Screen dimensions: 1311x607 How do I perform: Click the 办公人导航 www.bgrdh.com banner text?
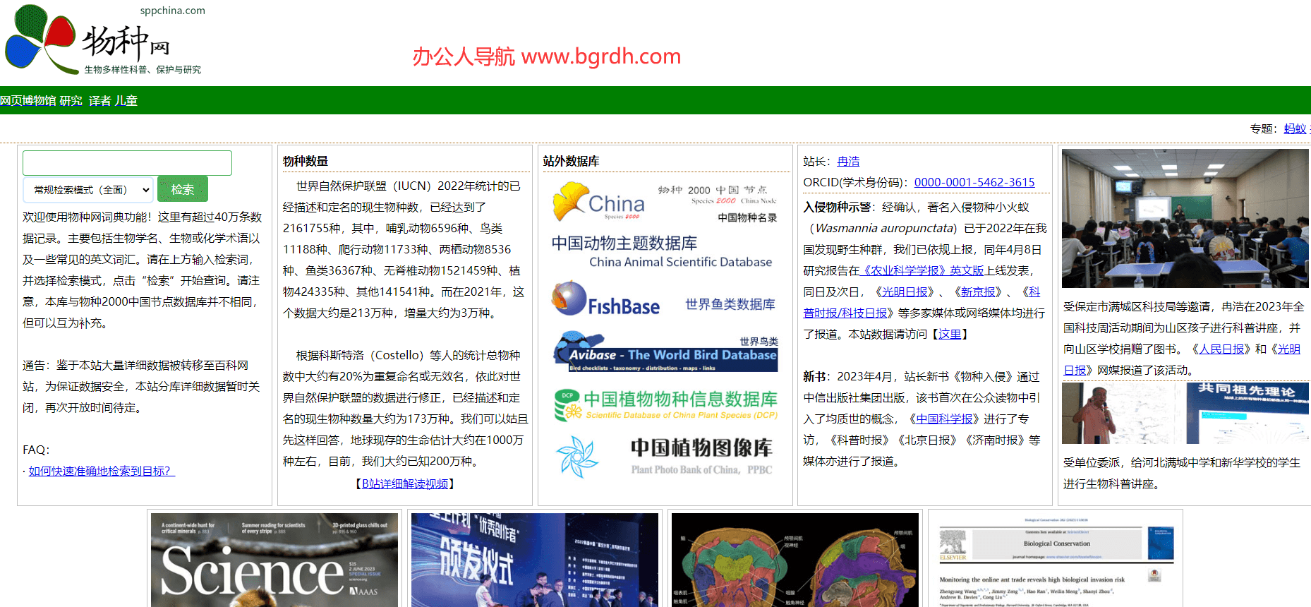pos(547,56)
